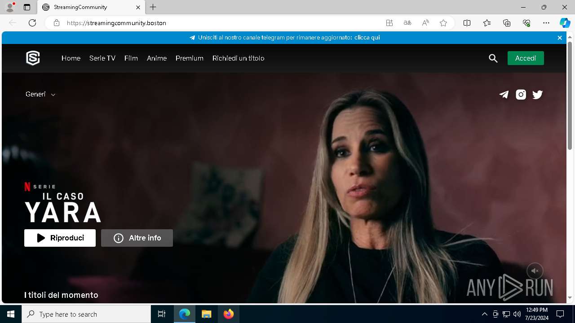This screenshot has width=575, height=323.
Task: Open the Windows Start menu
Action: coord(11,314)
